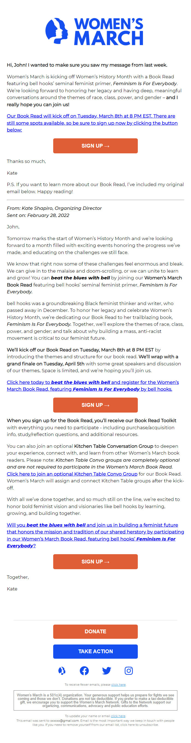191x743 pixels.
Task: Click the 501(c)(4) organization disclaimer box
Action: click(x=95, y=700)
